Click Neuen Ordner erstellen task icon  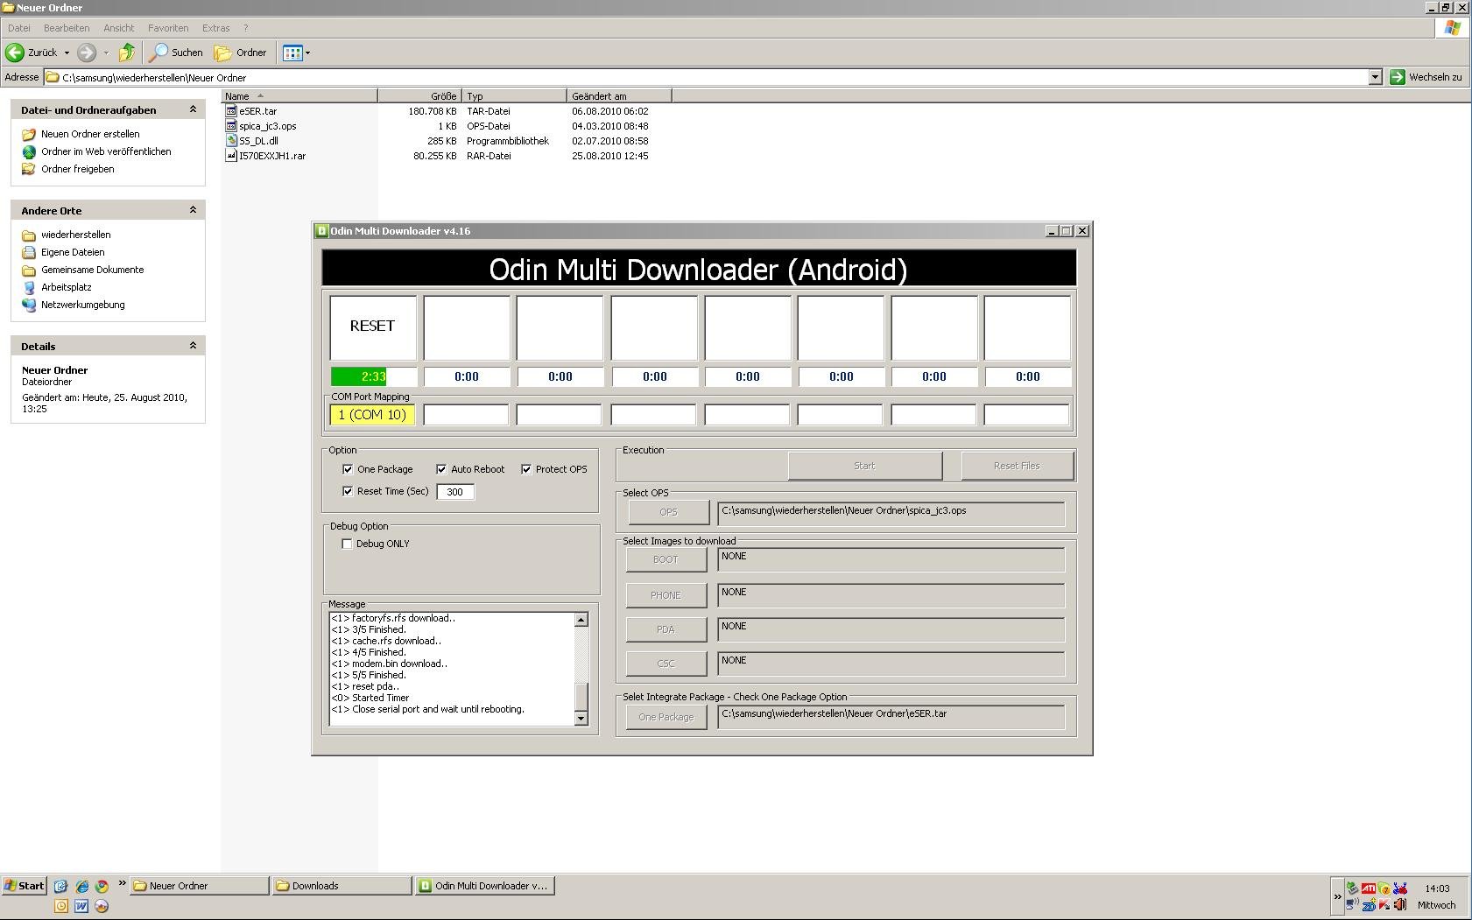click(29, 134)
